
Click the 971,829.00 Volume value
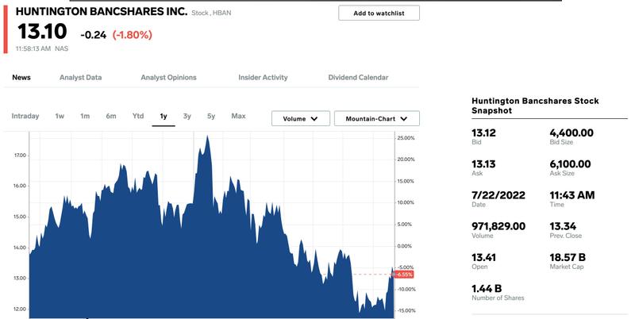(498, 226)
